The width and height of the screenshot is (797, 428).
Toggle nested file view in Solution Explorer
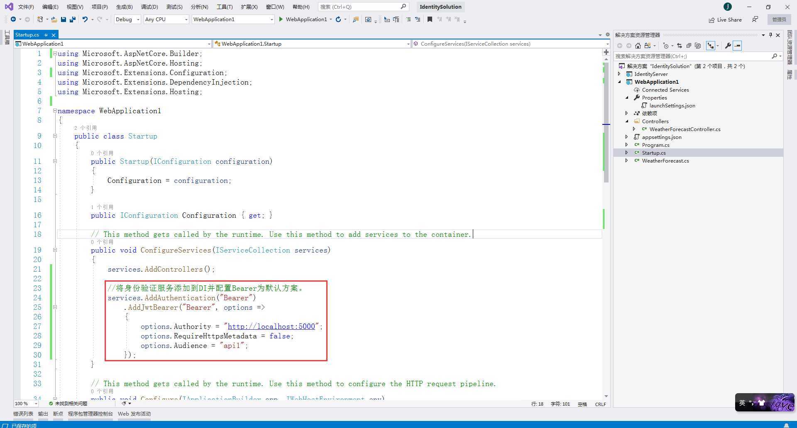(x=711, y=46)
